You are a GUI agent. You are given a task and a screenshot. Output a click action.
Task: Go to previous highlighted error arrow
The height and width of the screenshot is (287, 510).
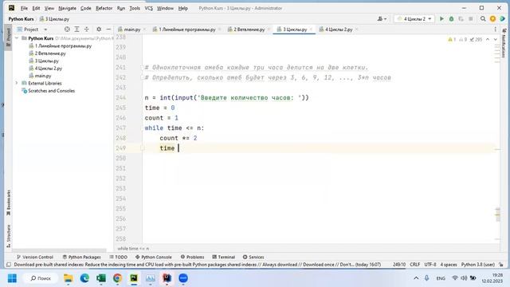tap(488, 39)
